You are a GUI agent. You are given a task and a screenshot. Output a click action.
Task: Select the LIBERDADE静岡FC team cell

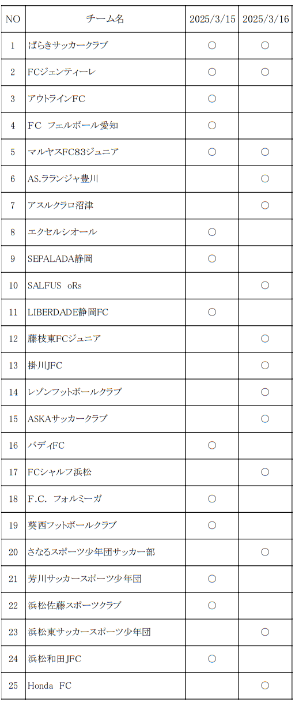[105, 312]
